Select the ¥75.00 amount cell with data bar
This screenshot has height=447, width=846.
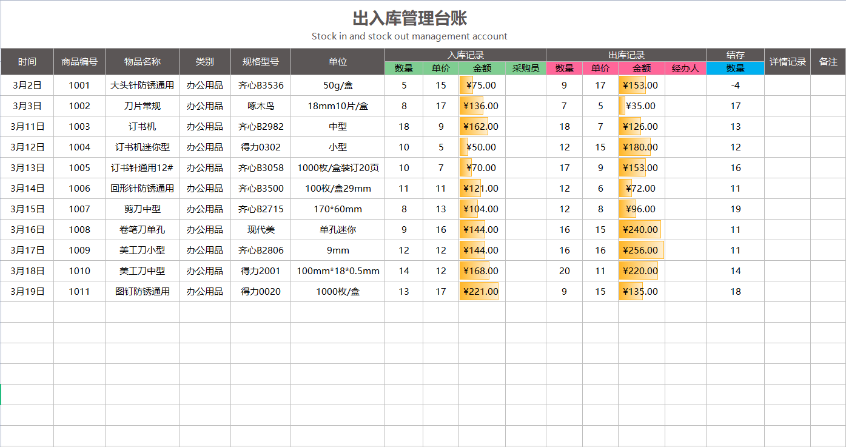[x=479, y=85]
